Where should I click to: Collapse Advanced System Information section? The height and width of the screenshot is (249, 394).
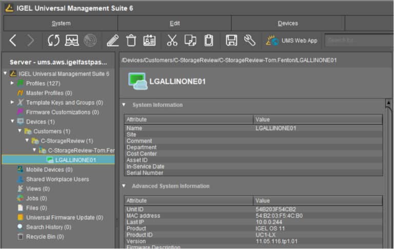pyautogui.click(x=124, y=186)
